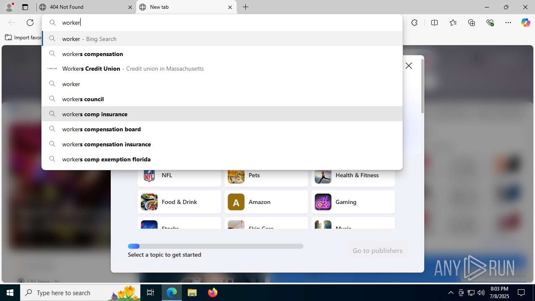Open a new tab with plus button
Viewport: 535px width, 301px height.
246,7
